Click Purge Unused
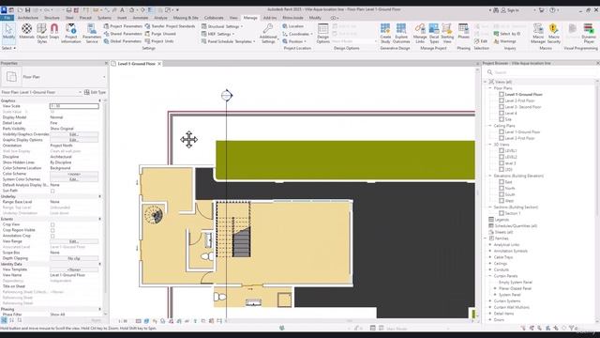 [160, 34]
